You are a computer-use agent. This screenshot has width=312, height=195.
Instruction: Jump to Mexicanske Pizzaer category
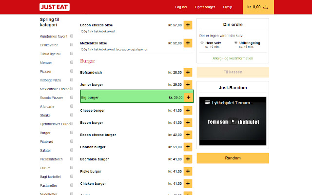coord(55,89)
